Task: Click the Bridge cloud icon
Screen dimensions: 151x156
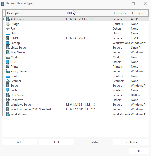Action: (x=8, y=24)
